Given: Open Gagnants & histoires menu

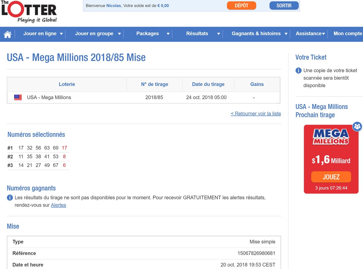Looking at the screenshot, I should (256, 34).
